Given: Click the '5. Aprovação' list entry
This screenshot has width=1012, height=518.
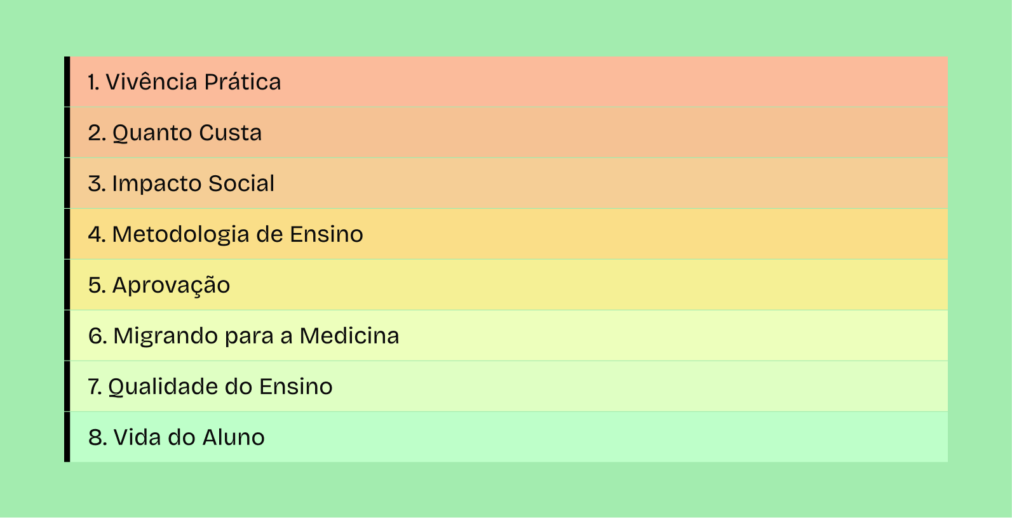Looking at the screenshot, I should point(159,285).
